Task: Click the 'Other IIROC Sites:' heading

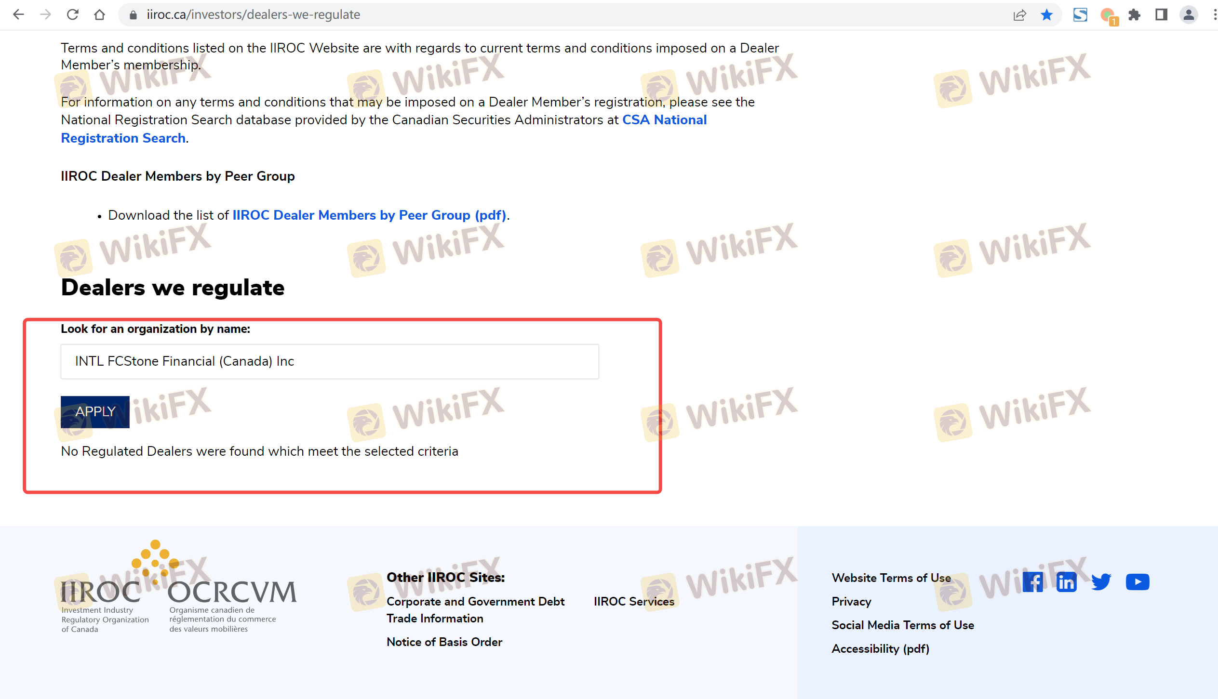Action: pos(445,578)
